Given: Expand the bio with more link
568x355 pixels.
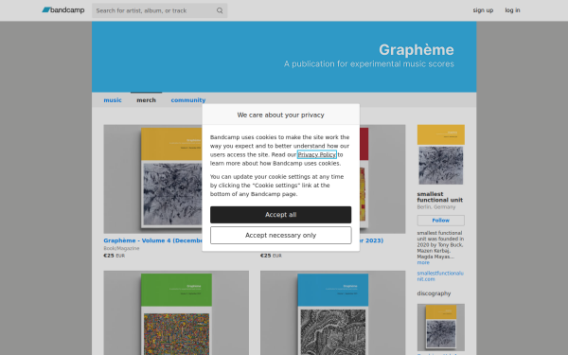Looking at the screenshot, I should pos(423,262).
